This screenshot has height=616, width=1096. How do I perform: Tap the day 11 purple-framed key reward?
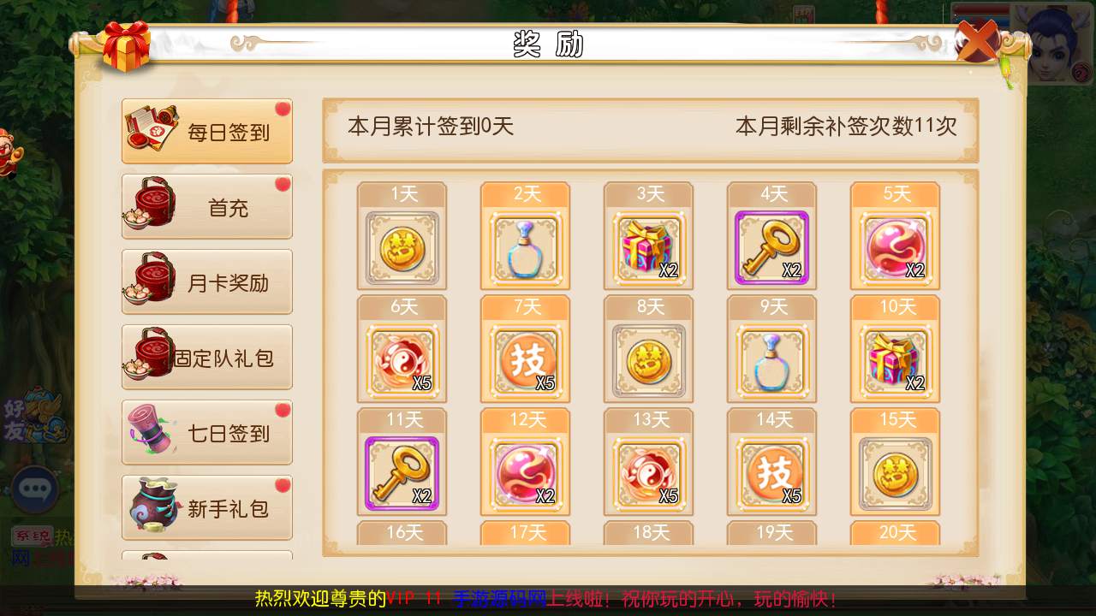click(x=402, y=473)
